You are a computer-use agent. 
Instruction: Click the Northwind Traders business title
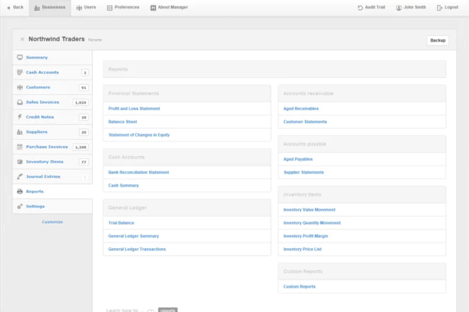pos(57,39)
